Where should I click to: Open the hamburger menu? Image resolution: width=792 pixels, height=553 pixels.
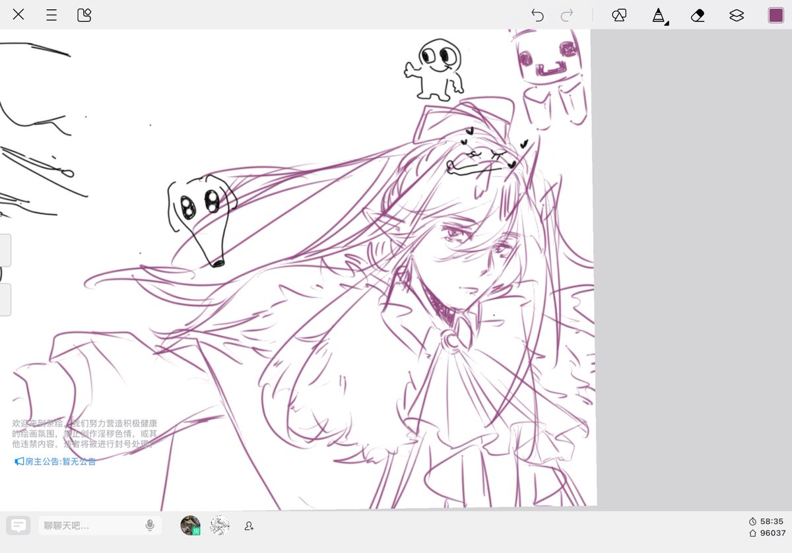tap(51, 15)
